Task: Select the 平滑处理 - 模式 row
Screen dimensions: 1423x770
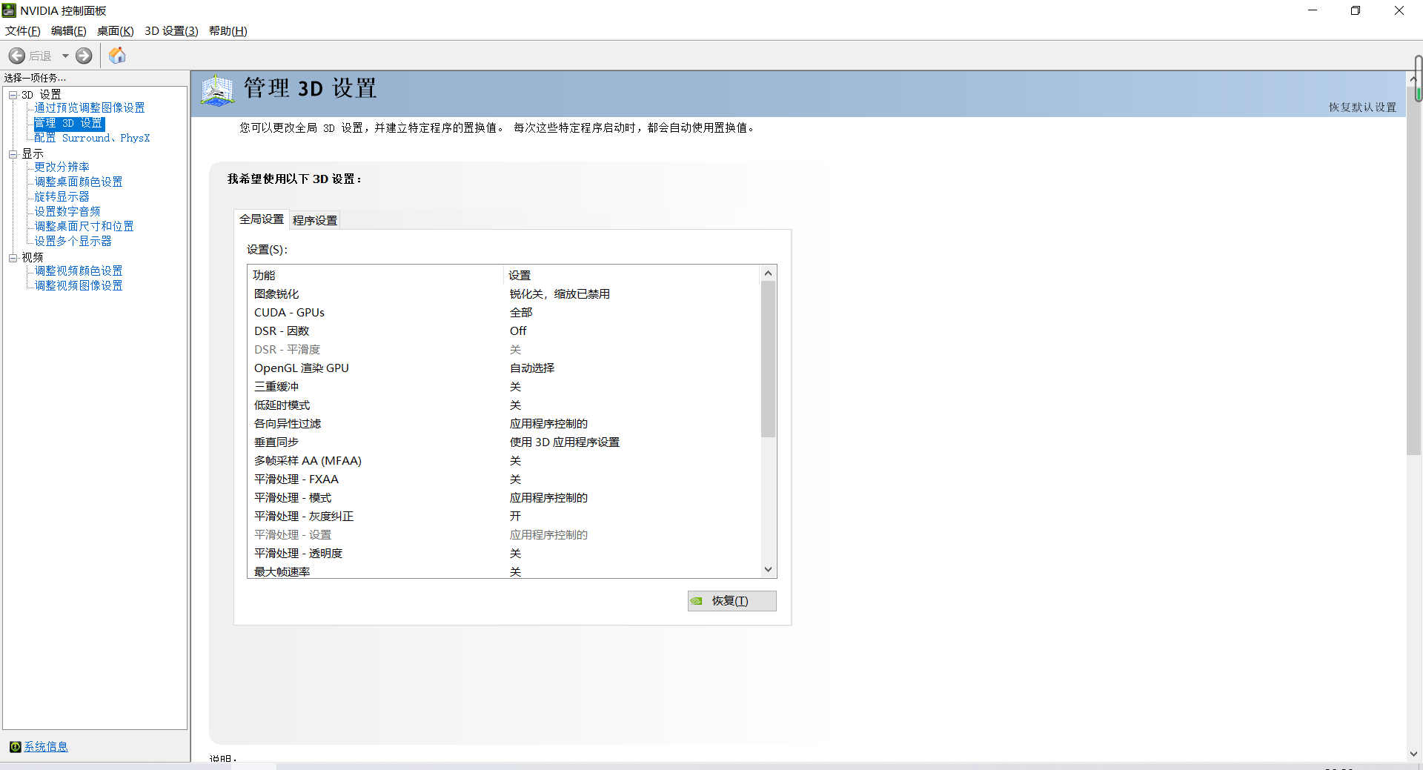Action: (x=505, y=497)
